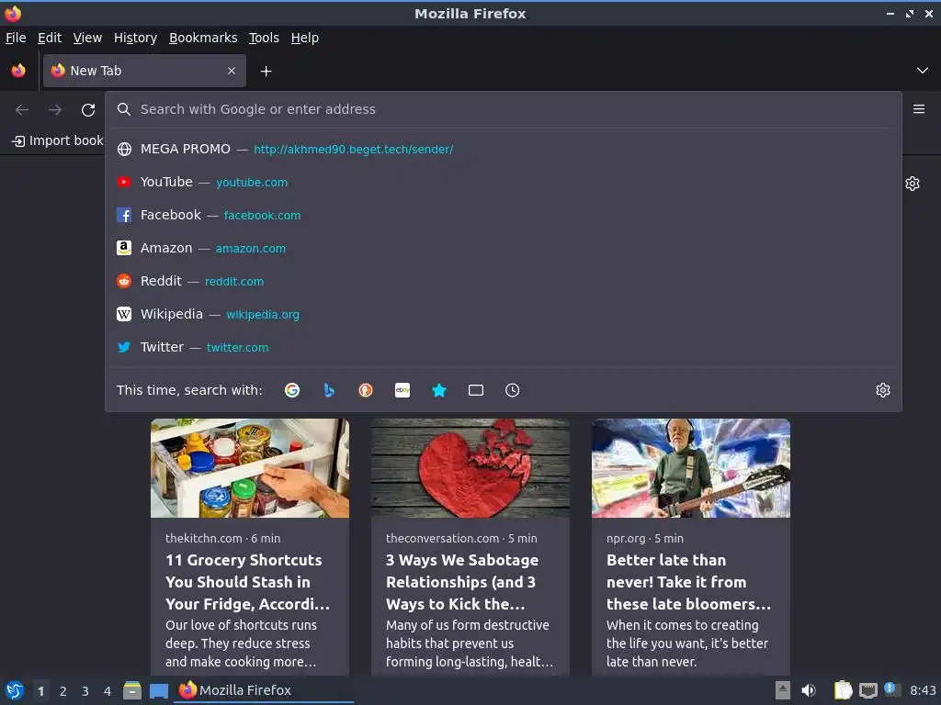Personalize new tab via gear icon

click(913, 184)
